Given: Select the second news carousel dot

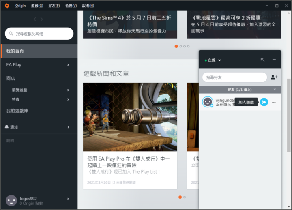Looking at the screenshot, I should tap(185, 197).
